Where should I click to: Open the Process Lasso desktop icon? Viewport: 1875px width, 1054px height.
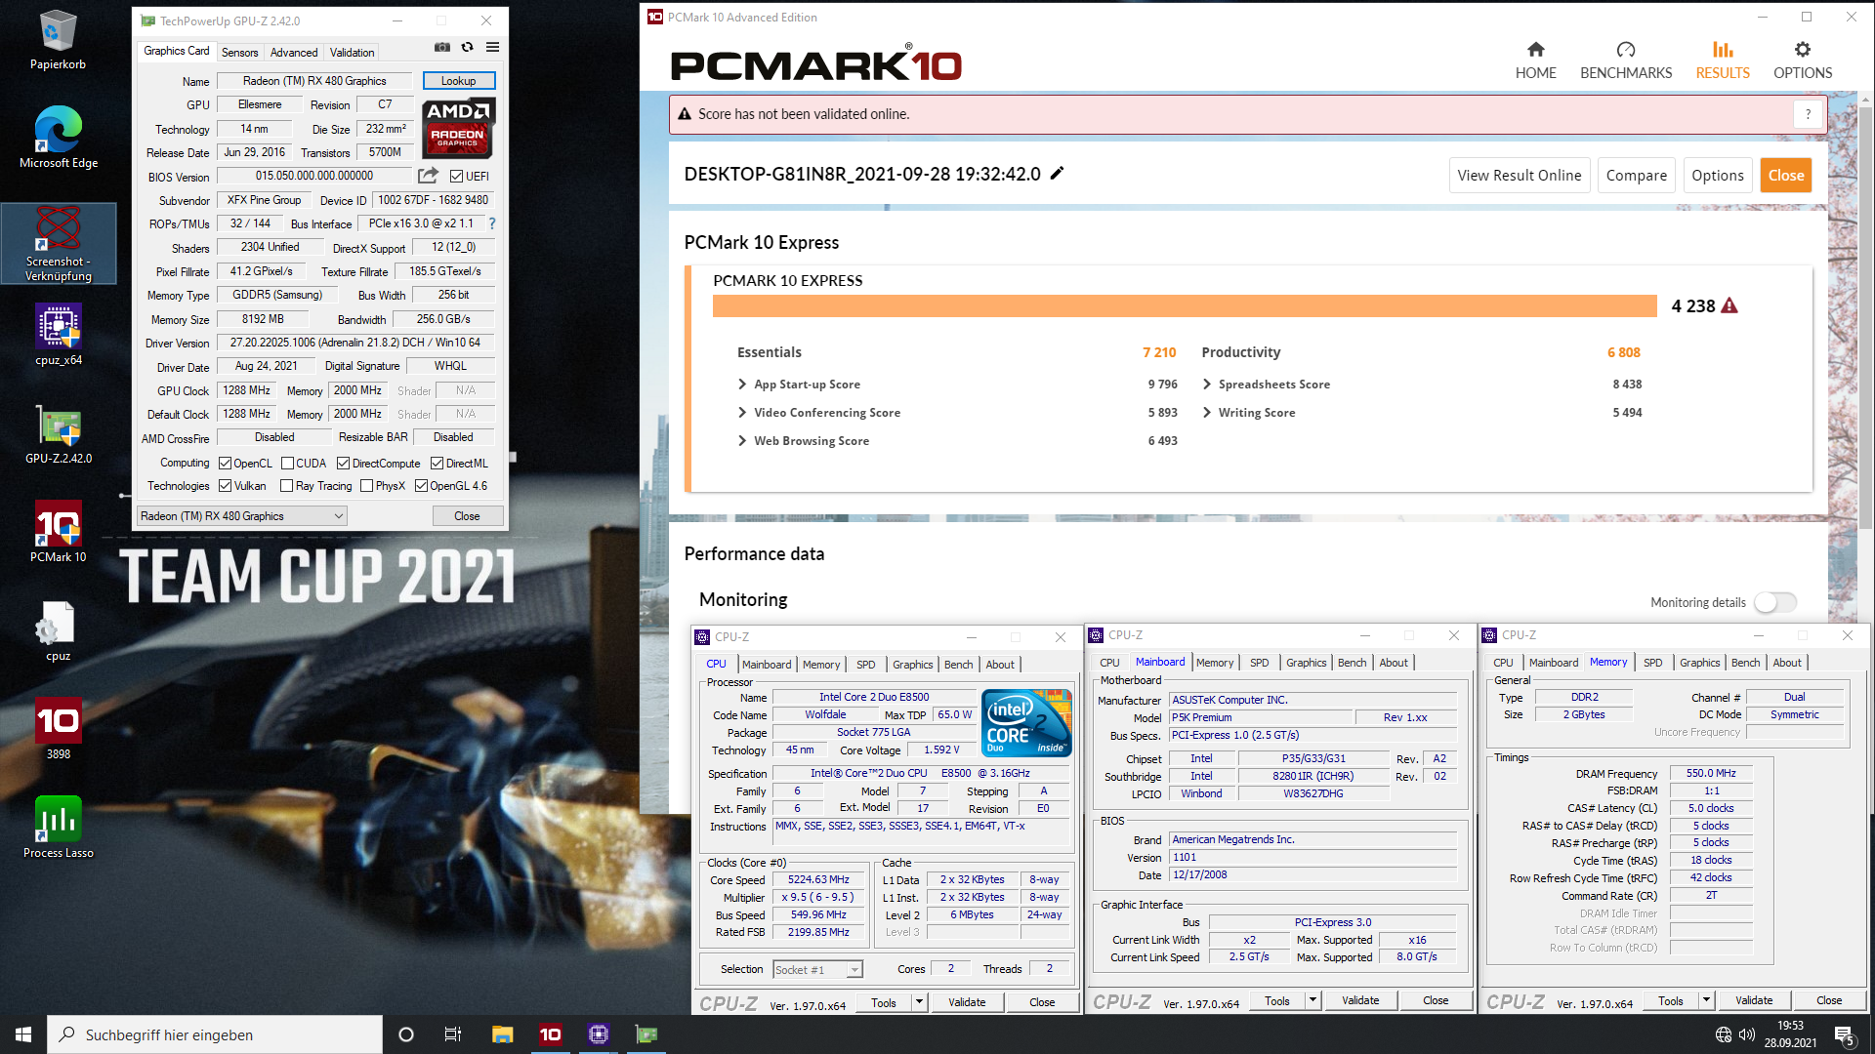point(59,828)
